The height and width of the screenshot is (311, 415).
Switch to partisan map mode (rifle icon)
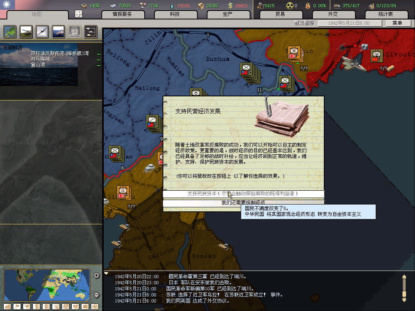(x=56, y=307)
